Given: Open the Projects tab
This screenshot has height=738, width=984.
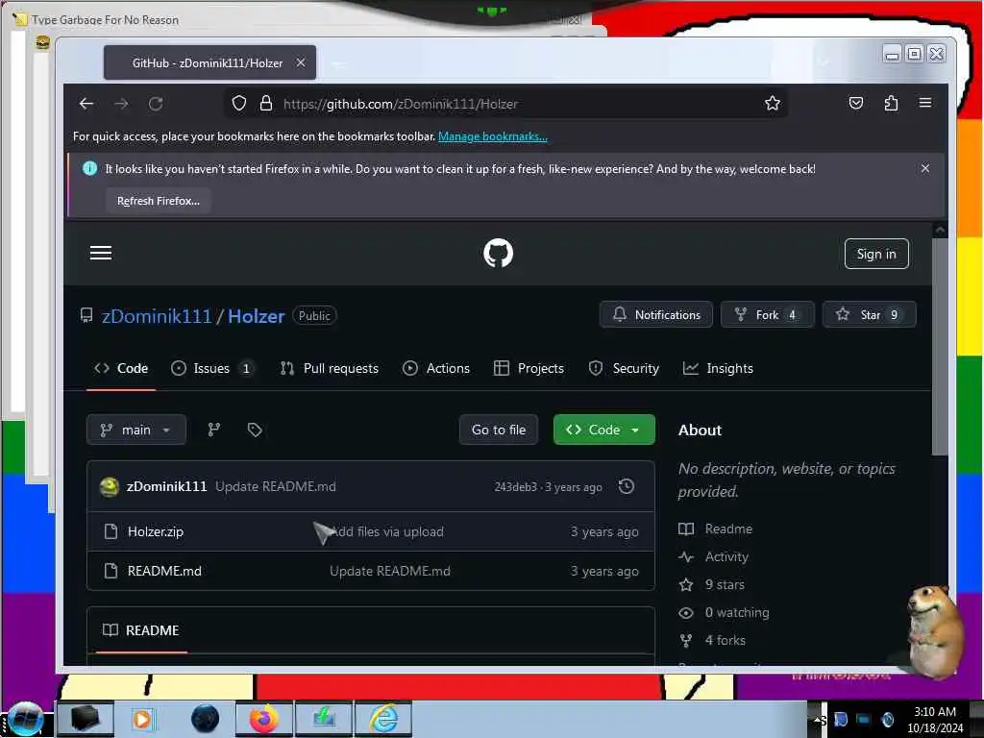Looking at the screenshot, I should point(529,368).
